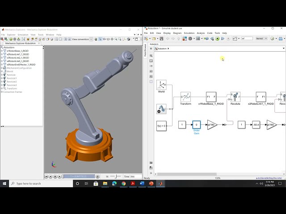
Task: Click the Time field showing 39.6
Action: pyautogui.click(x=136, y=177)
